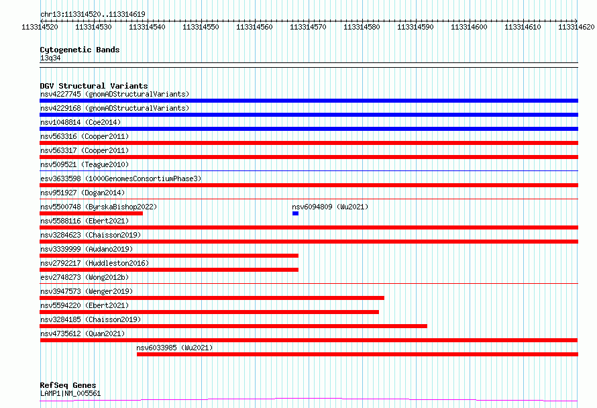Click nsv4735612 (Quan2021) label
The height and width of the screenshot is (408, 597).
pos(83,334)
